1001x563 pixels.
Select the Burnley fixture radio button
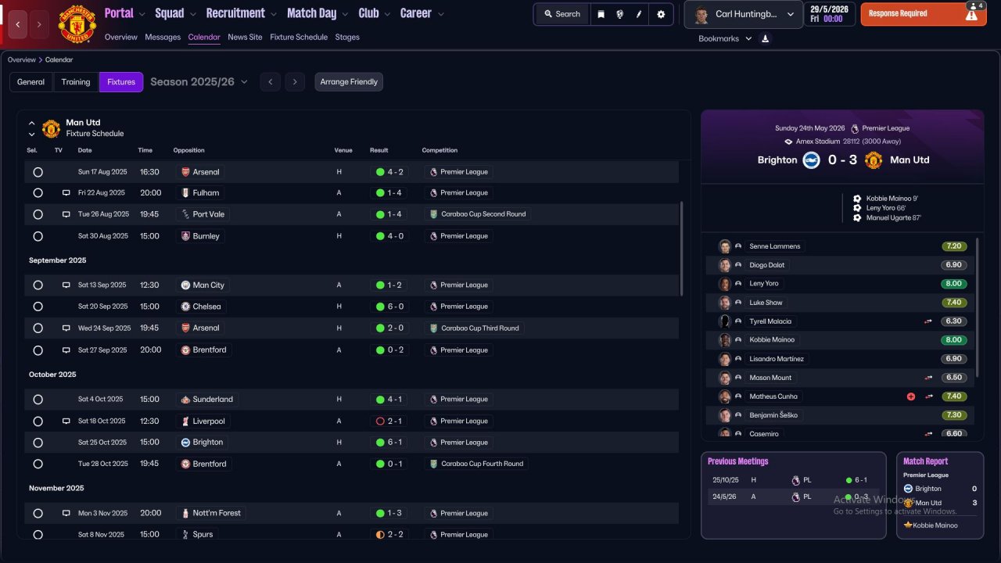(x=38, y=236)
